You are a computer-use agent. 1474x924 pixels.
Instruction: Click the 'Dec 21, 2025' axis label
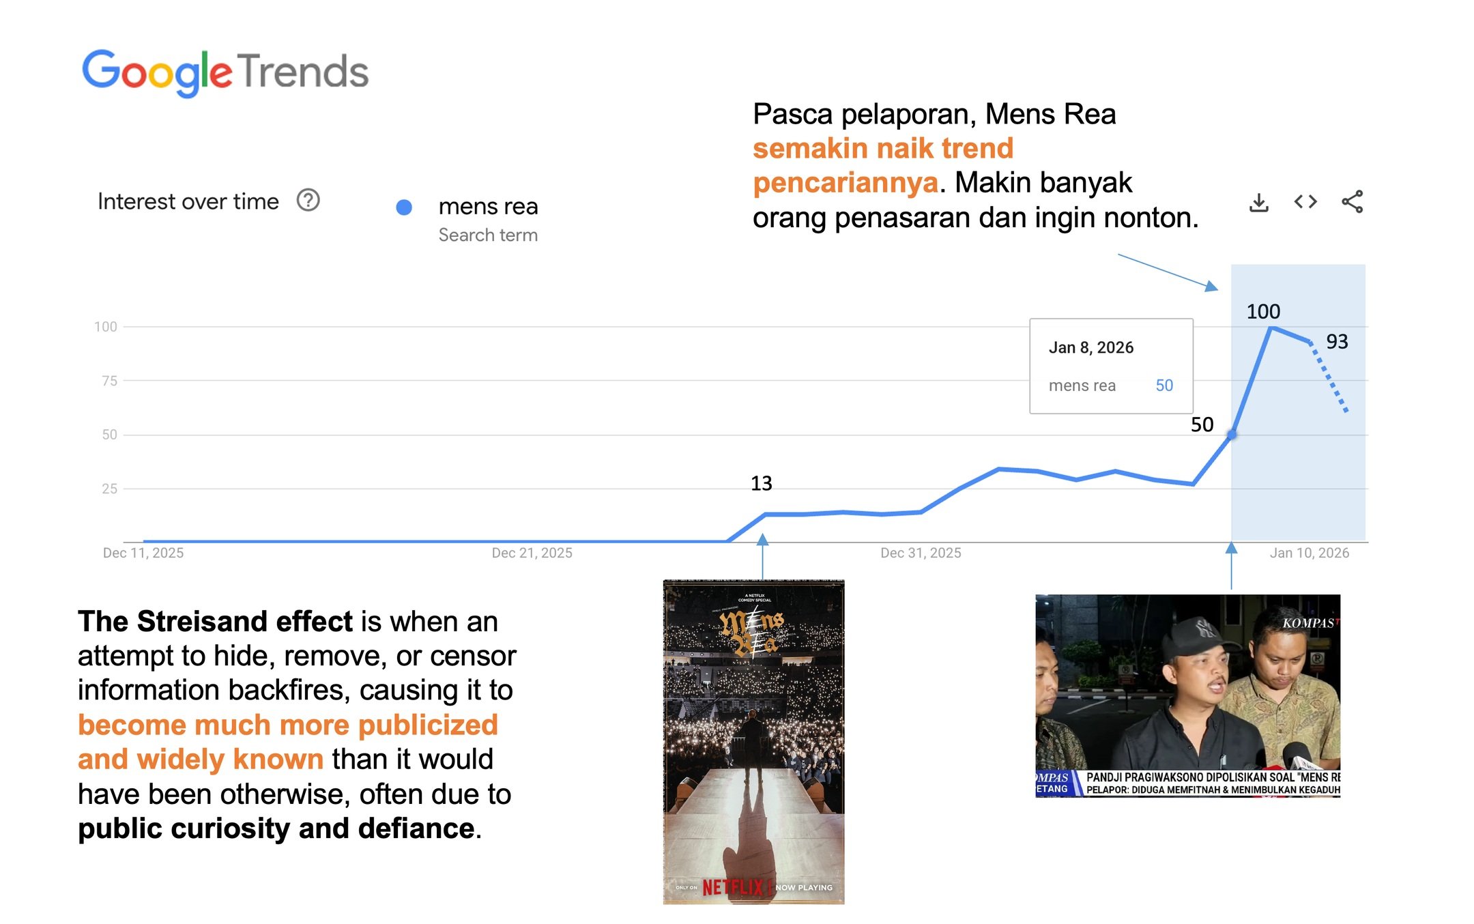[532, 553]
